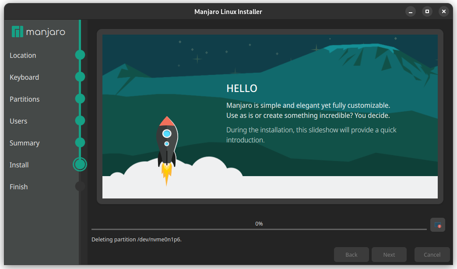The width and height of the screenshot is (457, 269).
Task: Minimize the installer window
Action: 410,11
